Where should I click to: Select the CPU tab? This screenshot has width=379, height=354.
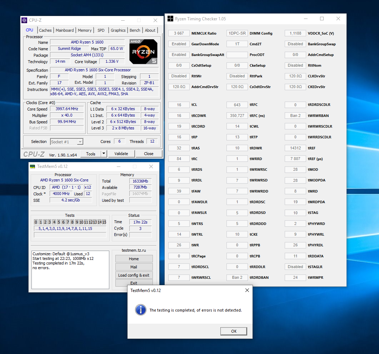tap(30, 30)
